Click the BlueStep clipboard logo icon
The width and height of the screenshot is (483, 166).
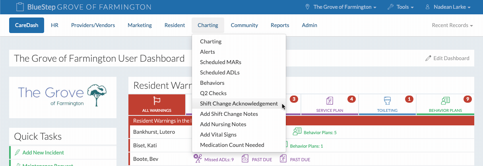click(19, 7)
